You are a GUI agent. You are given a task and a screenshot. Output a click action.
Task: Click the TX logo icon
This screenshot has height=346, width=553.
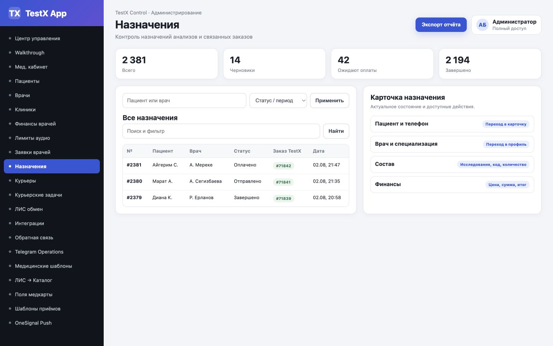tap(15, 13)
